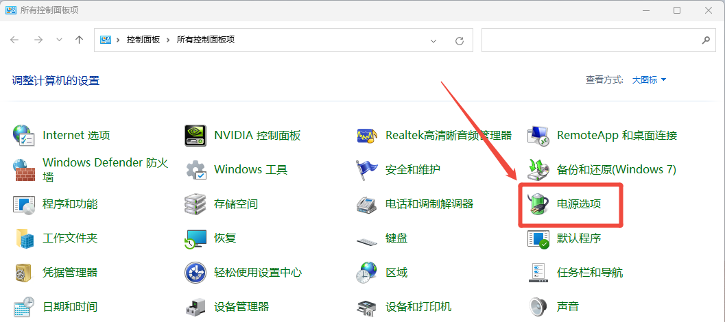Open the Windows Defender 防火墙 link
The height and width of the screenshot is (322, 725).
click(106, 169)
